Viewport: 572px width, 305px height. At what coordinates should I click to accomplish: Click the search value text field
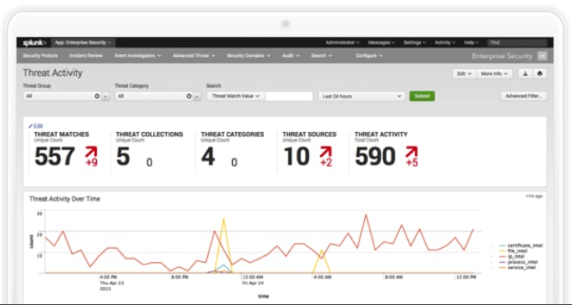289,96
